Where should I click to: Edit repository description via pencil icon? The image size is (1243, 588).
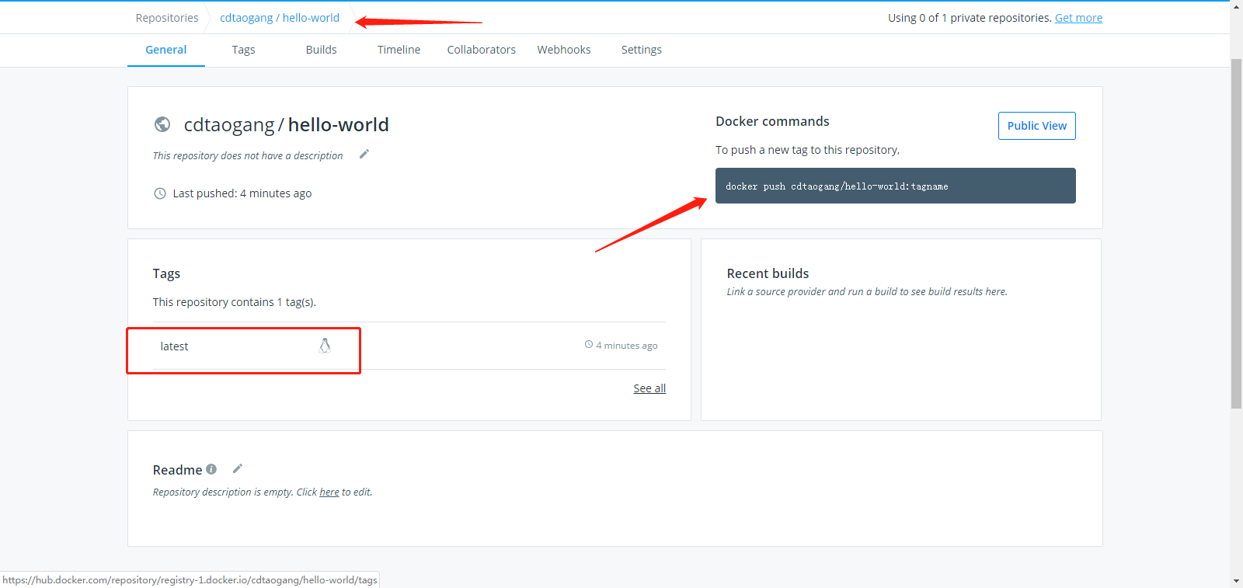[364, 155]
